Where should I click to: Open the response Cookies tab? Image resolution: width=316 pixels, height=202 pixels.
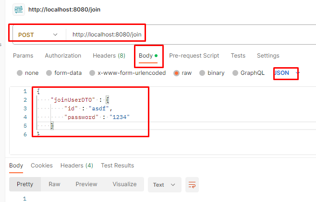(42, 166)
